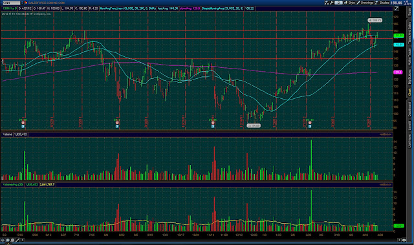The image size is (414, 245).
Task: Toggle the Volume study header label
Action: point(7,134)
